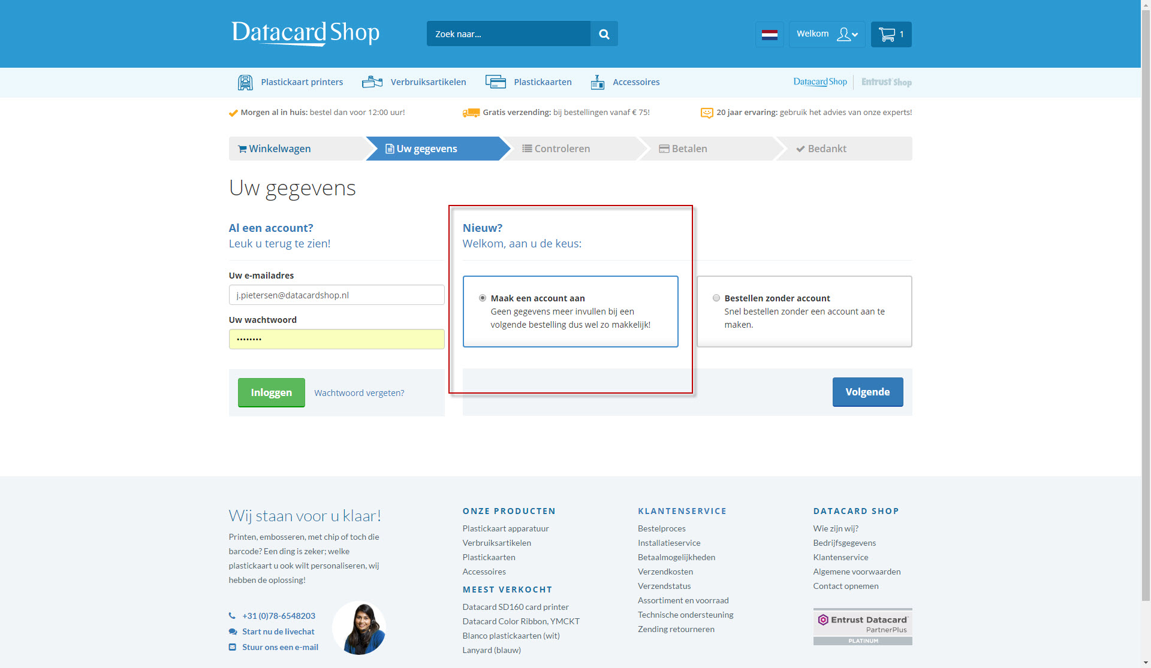Image resolution: width=1151 pixels, height=668 pixels.
Task: Click the search magnifier icon
Action: 604,34
